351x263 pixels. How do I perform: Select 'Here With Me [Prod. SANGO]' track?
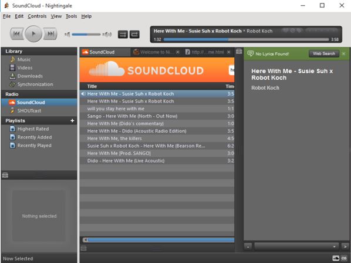tap(157, 153)
